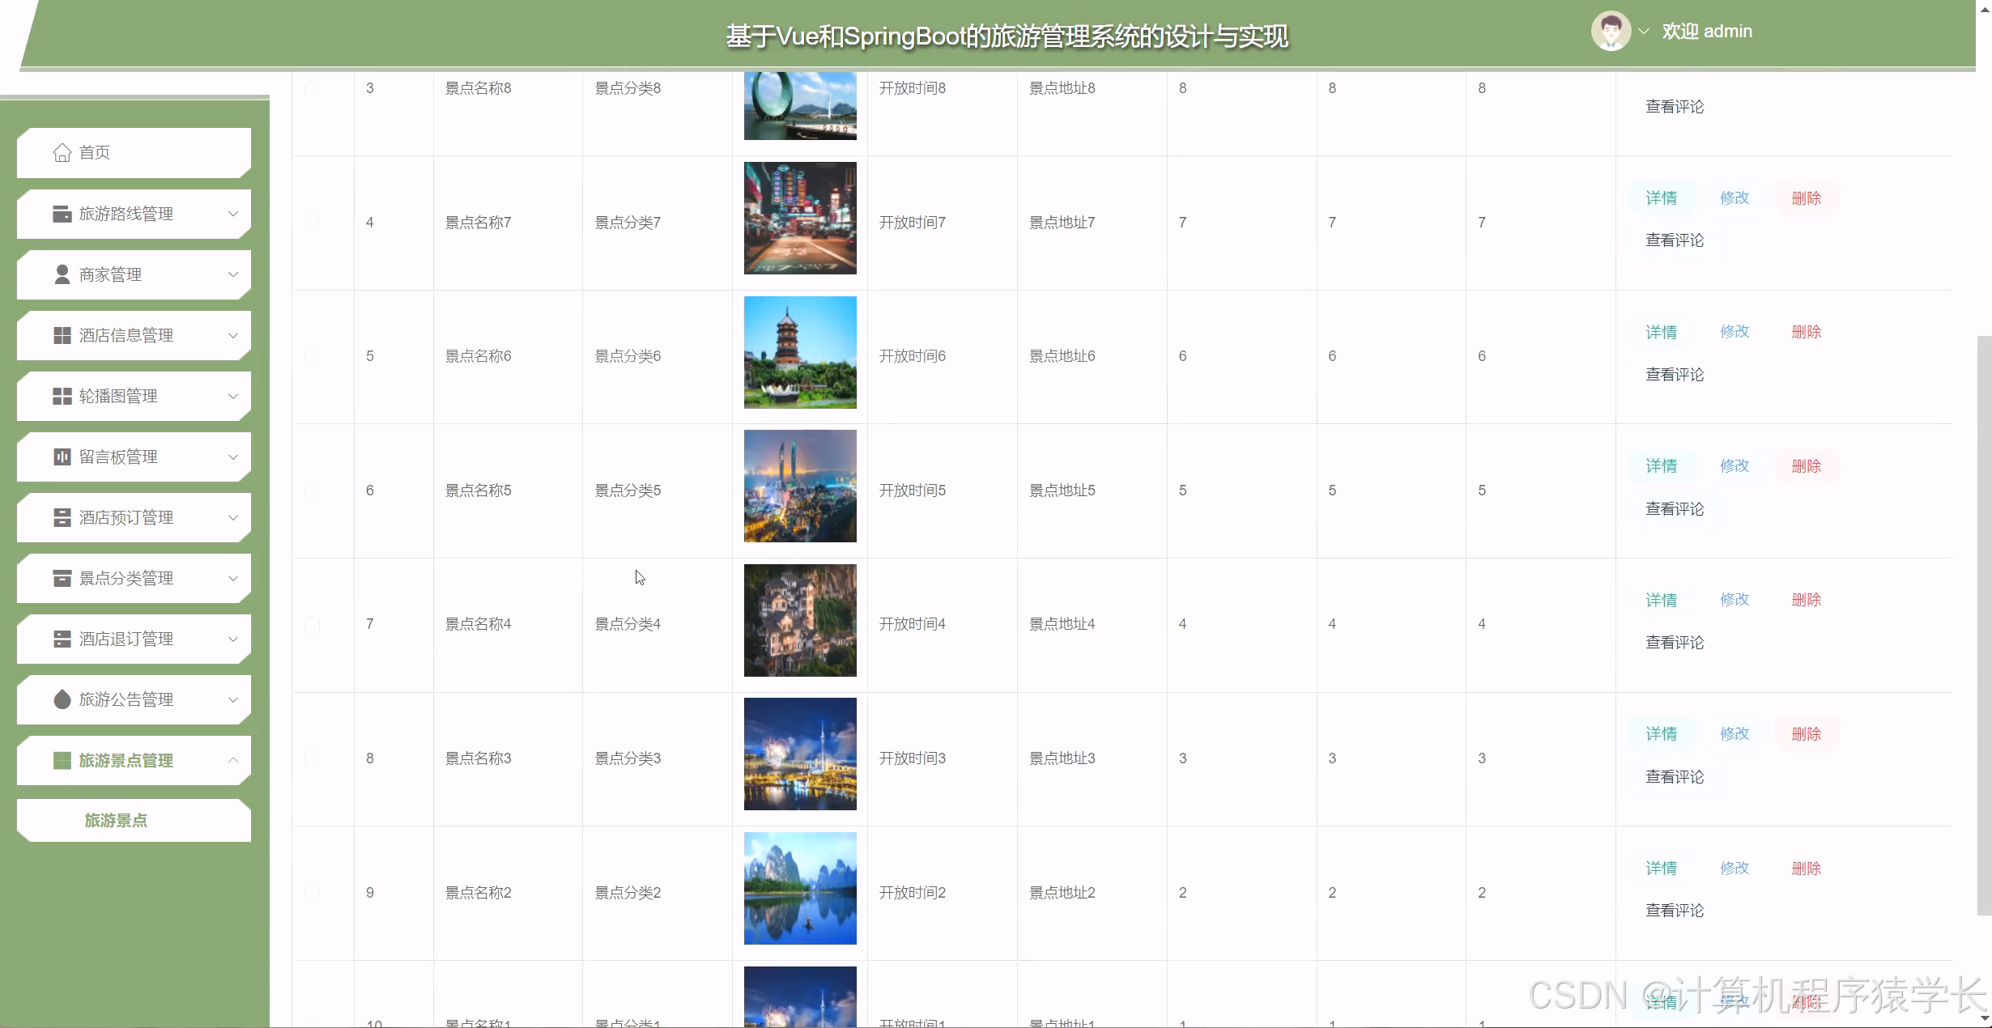Screen dimensions: 1992x1028
Task: Click the vertical page scrollbar thumb
Action: tap(1984, 626)
